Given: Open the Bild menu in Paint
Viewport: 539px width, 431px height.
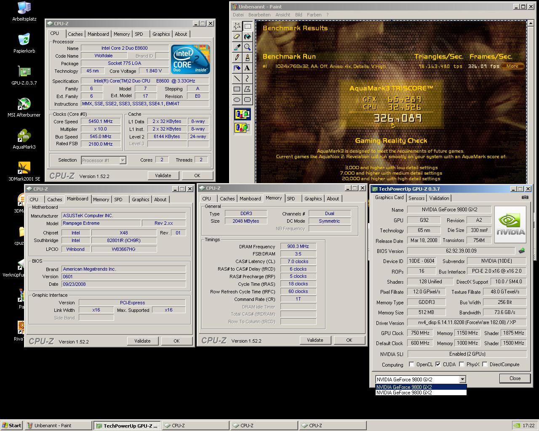Looking at the screenshot, I should (x=299, y=15).
